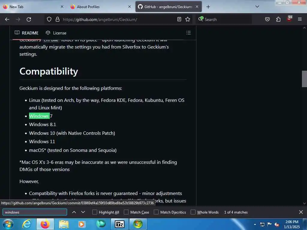Click the scrollbar down arrow
The width and height of the screenshot is (307, 230).
click(x=304, y=203)
